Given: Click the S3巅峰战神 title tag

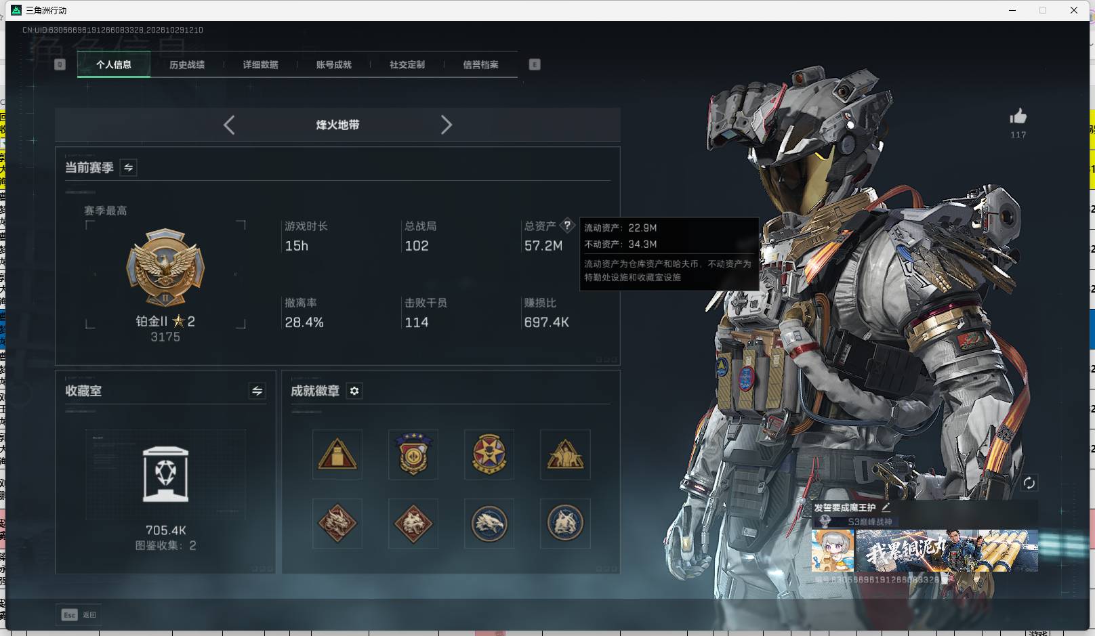Looking at the screenshot, I should click(870, 522).
